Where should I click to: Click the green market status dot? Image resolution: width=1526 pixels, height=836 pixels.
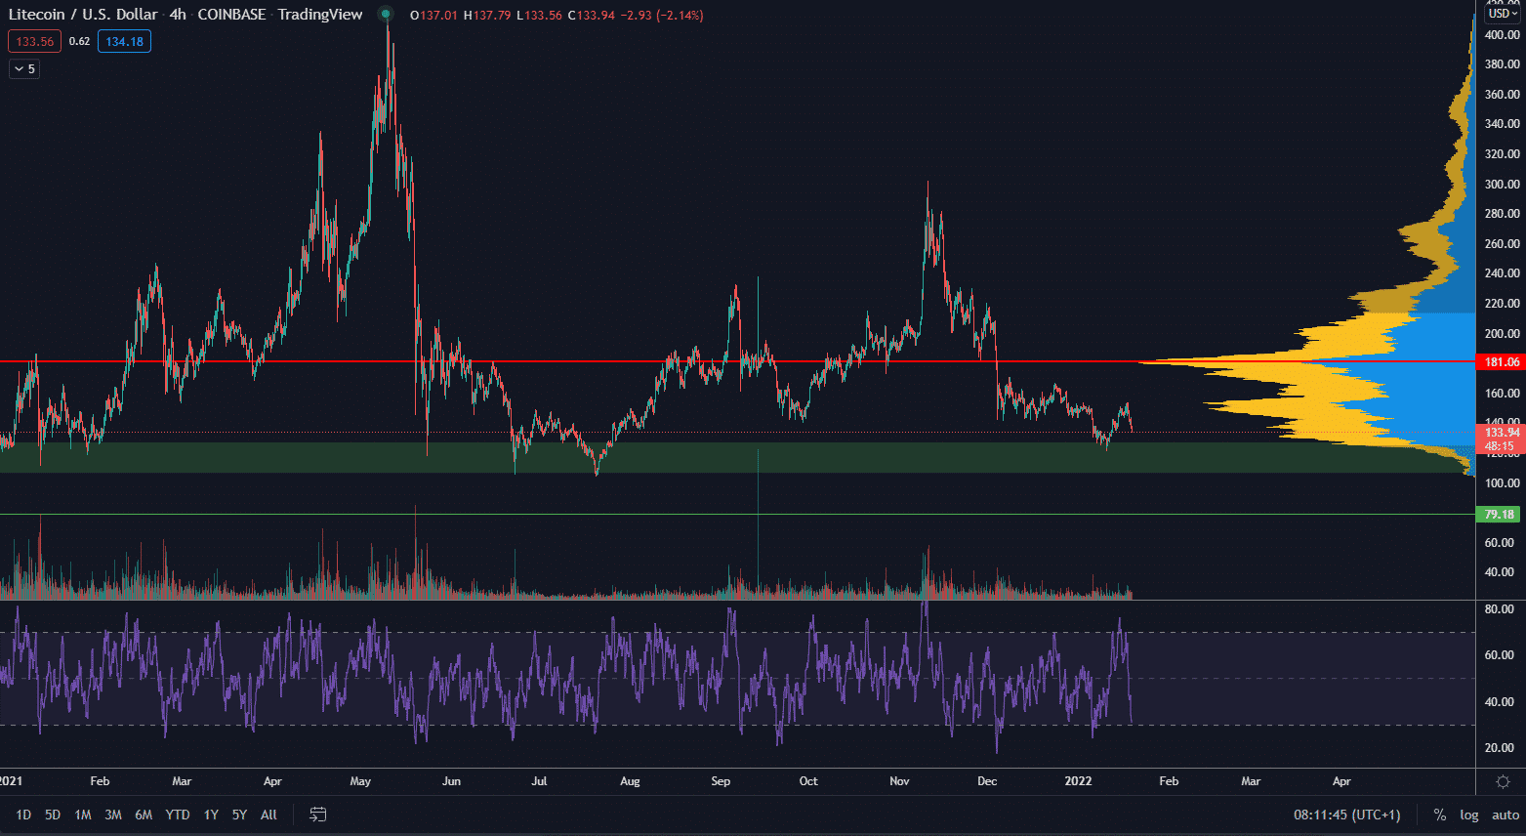click(386, 15)
